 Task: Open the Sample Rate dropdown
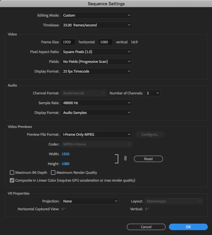pos(97,103)
